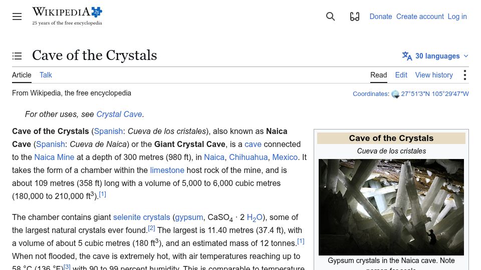The width and height of the screenshot is (481, 270).
Task: Click the infobox header Cave of the Crystals
Action: 391,138
